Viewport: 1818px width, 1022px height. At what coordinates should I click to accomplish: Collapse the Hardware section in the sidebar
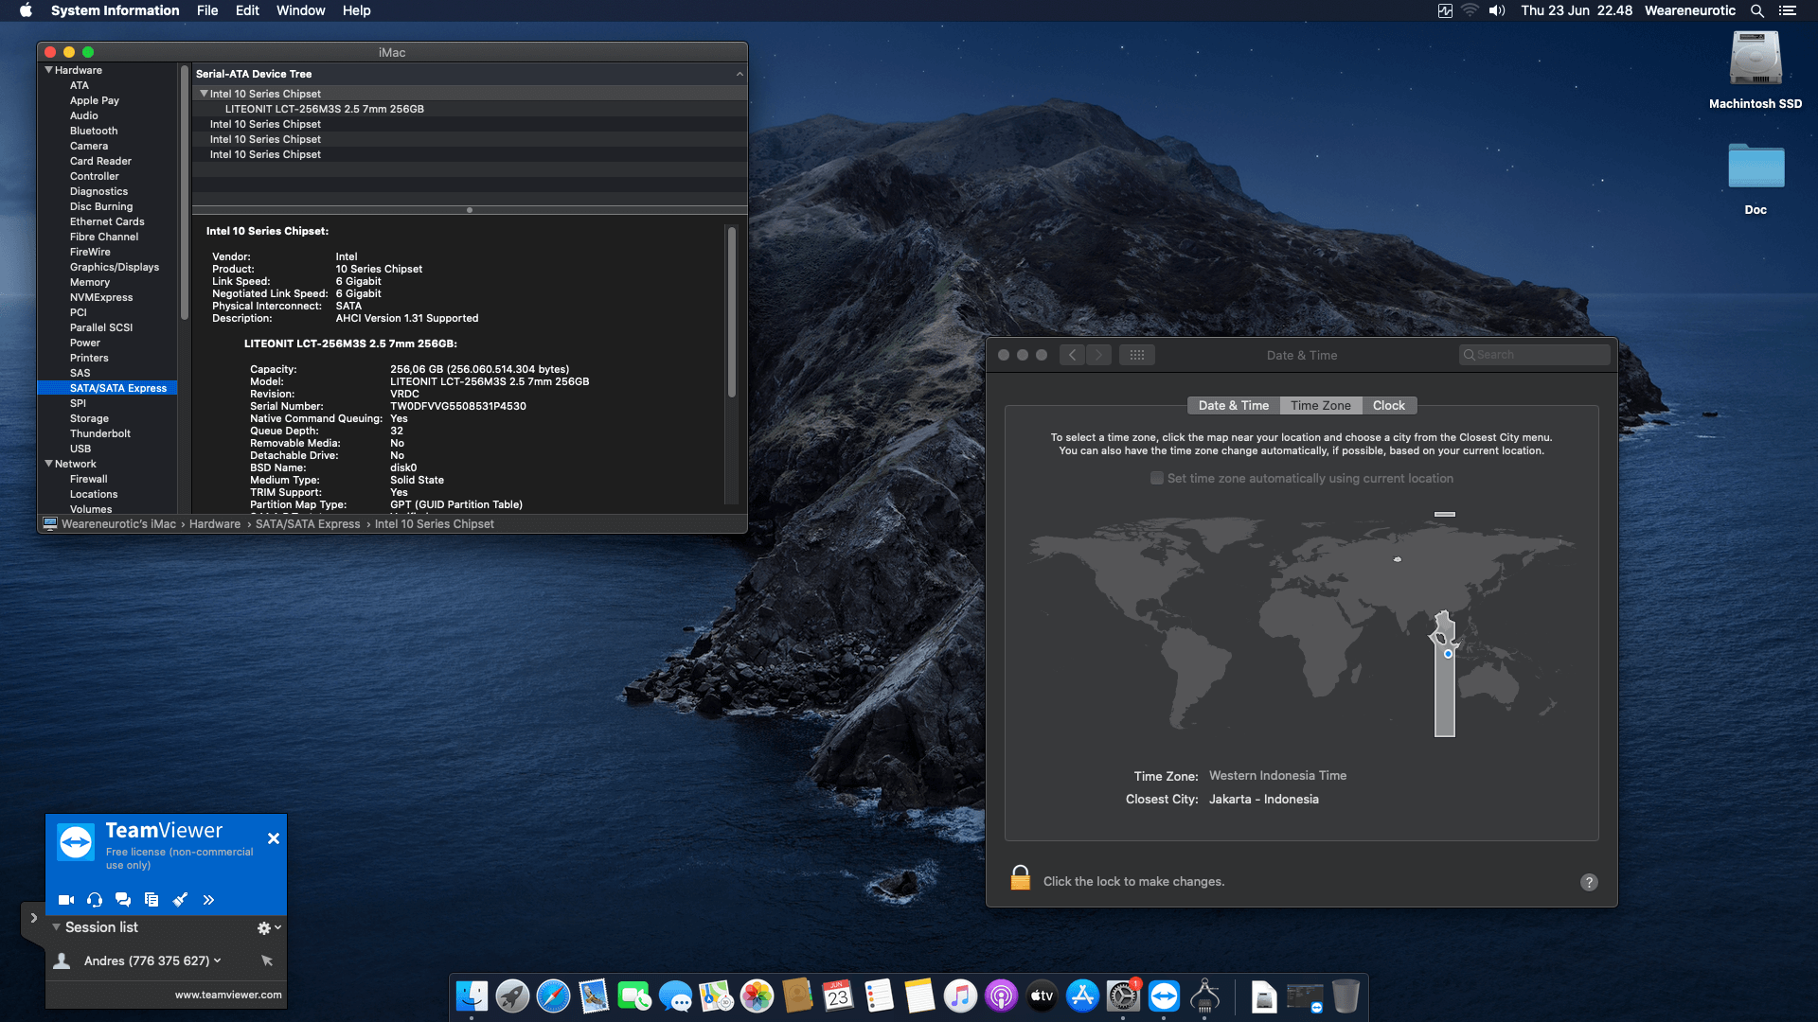tap(48, 70)
